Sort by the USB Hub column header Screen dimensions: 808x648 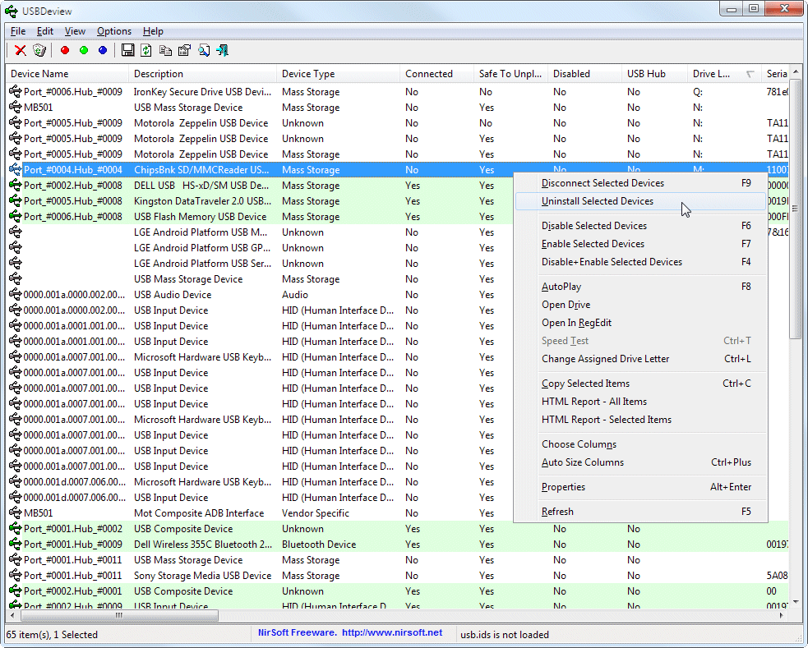(654, 74)
